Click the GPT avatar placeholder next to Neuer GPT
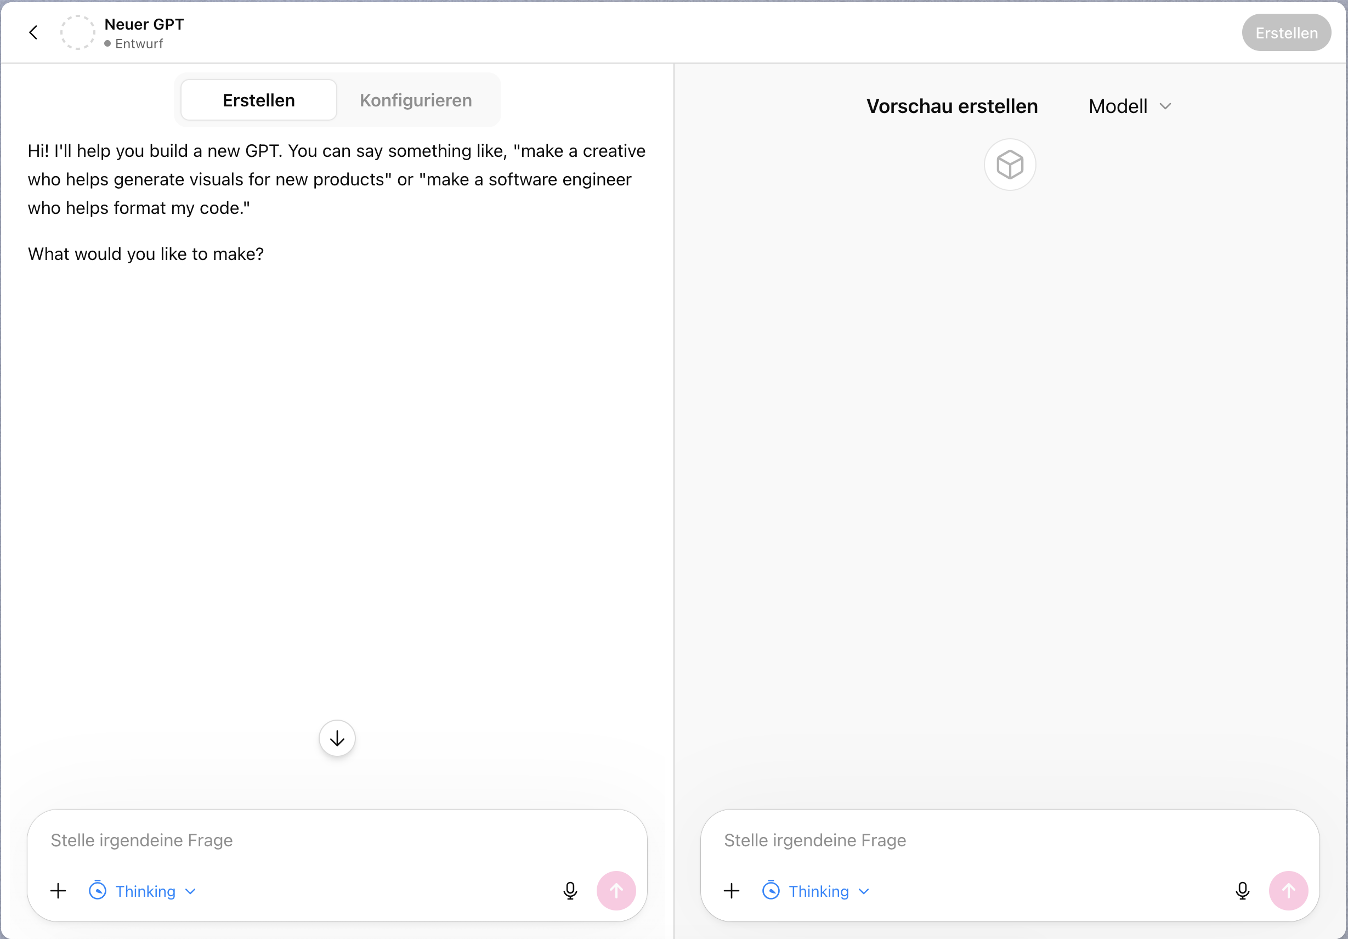This screenshot has width=1348, height=939. (77, 32)
